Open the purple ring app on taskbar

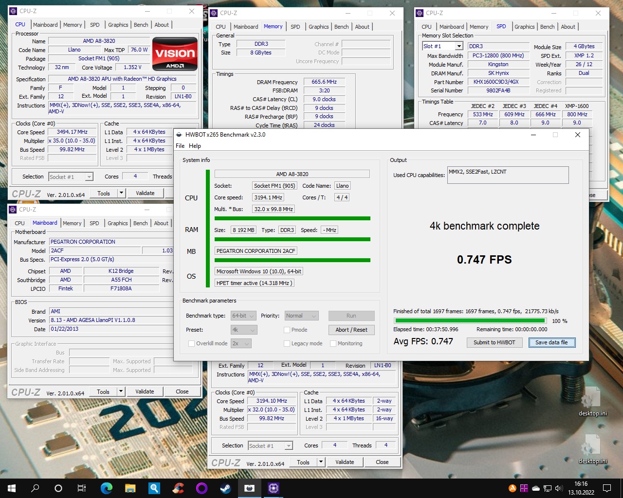tap(202, 488)
